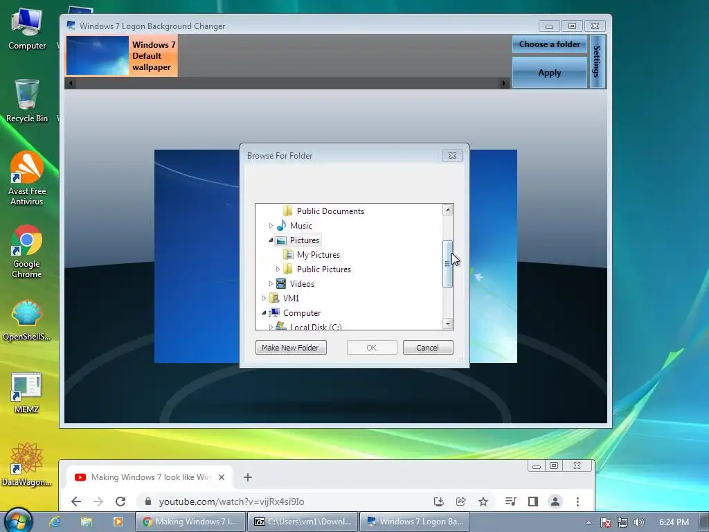Open the Recycle Bin desktop icon
This screenshot has width=709, height=532.
click(x=27, y=101)
